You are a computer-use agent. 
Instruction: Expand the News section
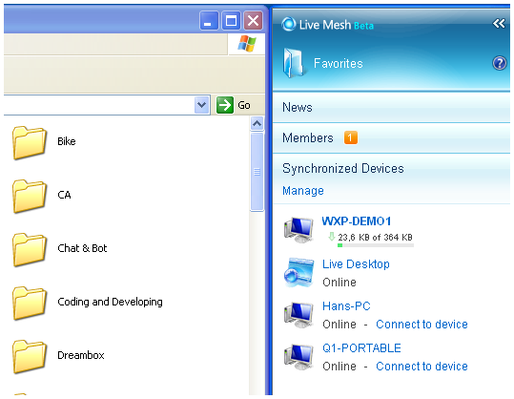point(391,107)
